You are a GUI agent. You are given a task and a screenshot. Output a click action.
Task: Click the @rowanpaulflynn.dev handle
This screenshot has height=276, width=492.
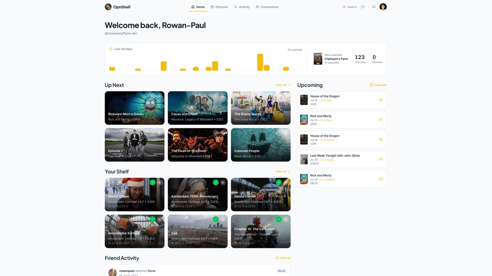click(121, 33)
